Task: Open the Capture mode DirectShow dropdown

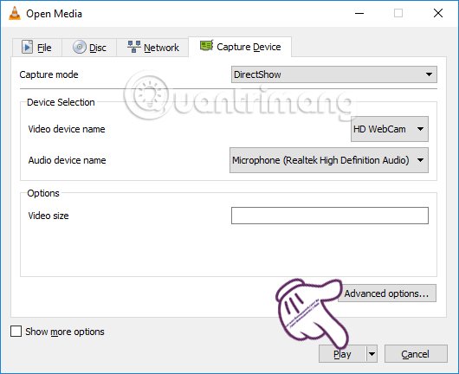Action: pyautogui.click(x=334, y=74)
